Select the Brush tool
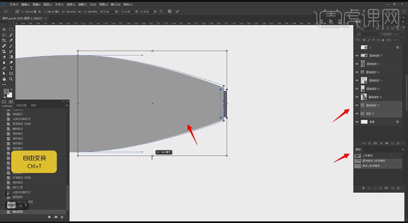This screenshot has height=223, width=408. tap(11, 46)
